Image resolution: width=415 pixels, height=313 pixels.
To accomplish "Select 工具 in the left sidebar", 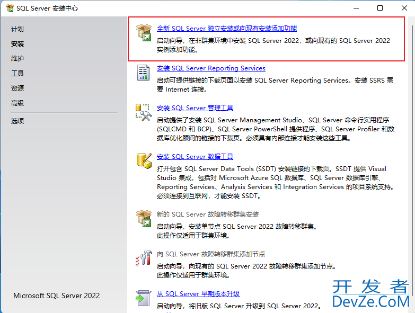I will [x=17, y=73].
